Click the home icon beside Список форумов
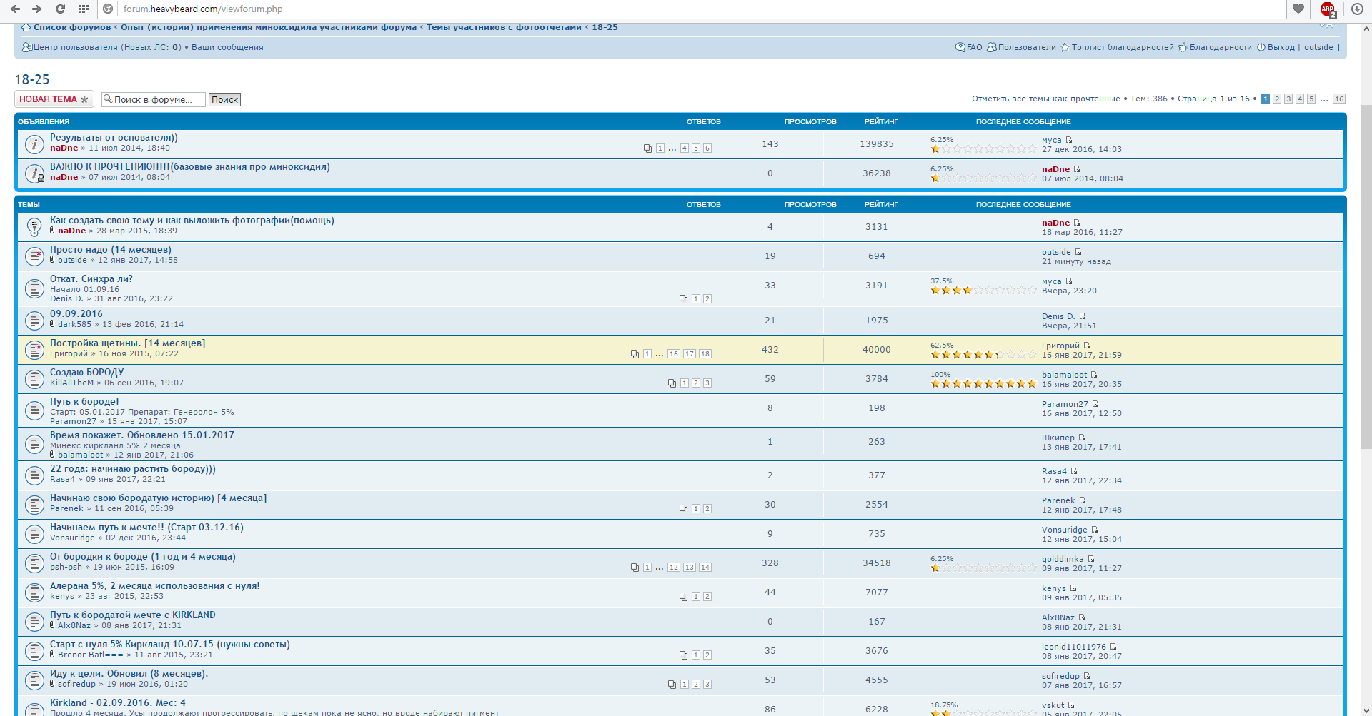Screen dimensions: 1372x716 click(26, 27)
